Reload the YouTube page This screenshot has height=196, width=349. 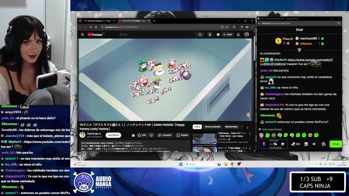tap(91, 27)
